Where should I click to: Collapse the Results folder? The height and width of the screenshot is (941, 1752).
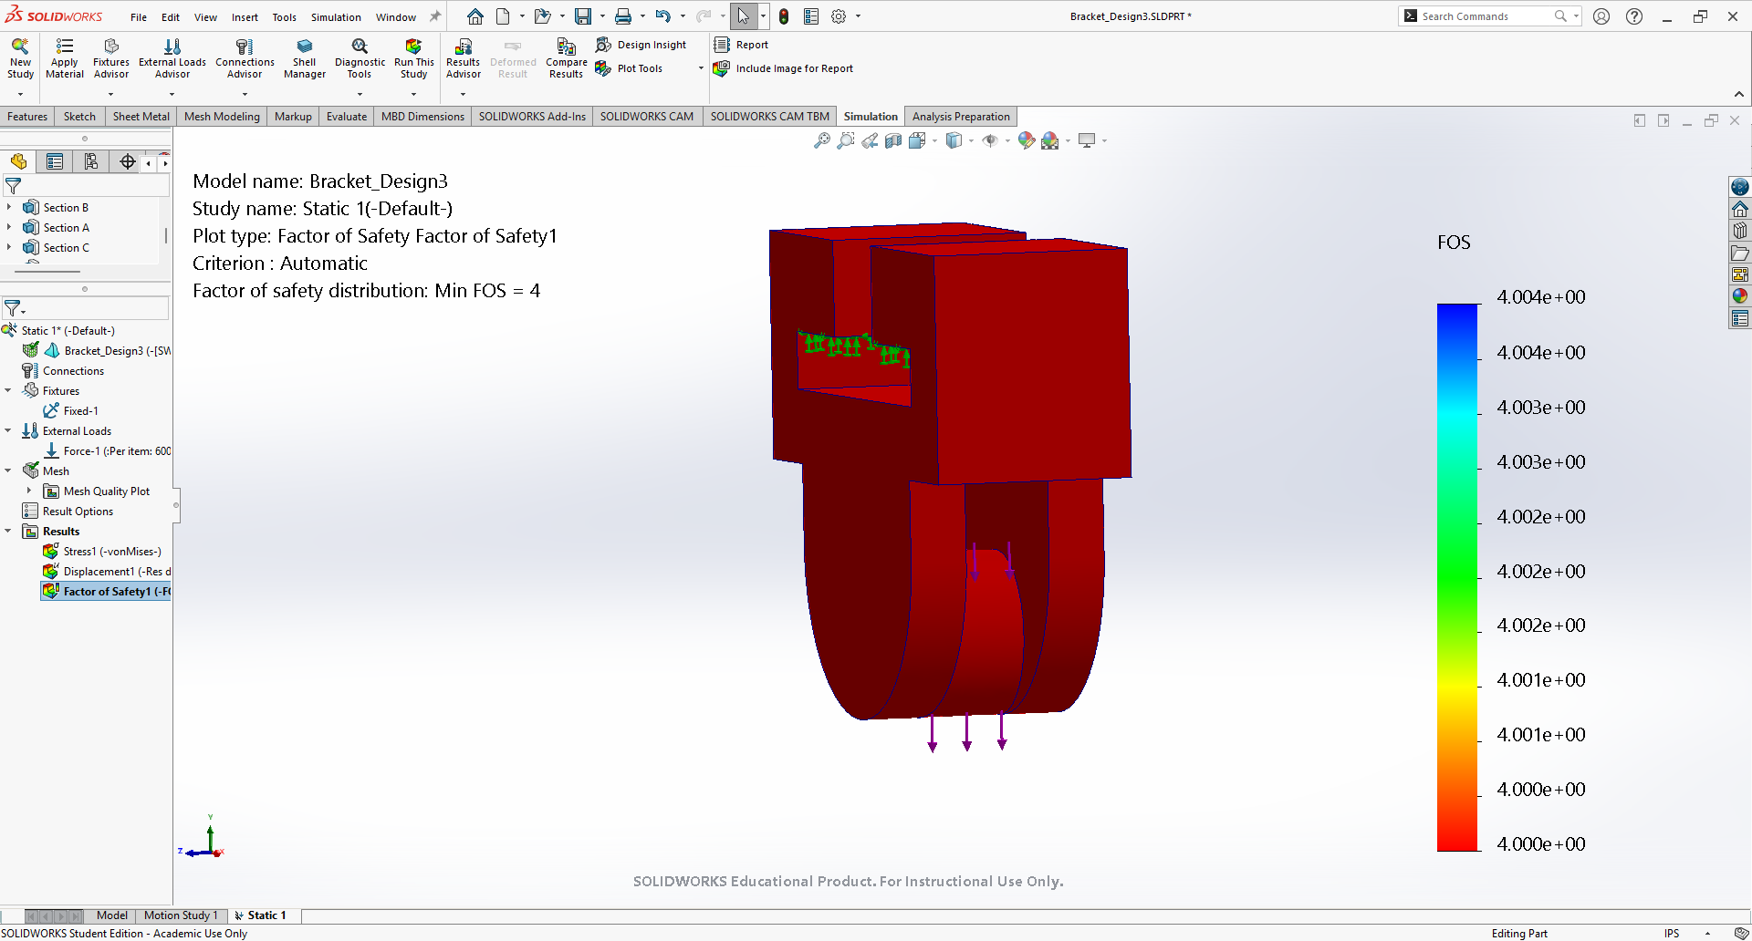pyautogui.click(x=8, y=531)
